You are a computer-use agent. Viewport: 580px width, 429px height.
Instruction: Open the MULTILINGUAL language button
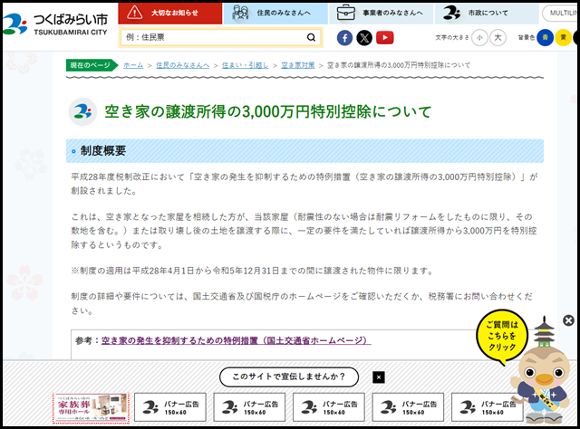pyautogui.click(x=560, y=13)
